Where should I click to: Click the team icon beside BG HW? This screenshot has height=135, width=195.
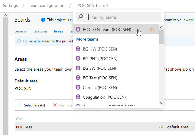tap(78, 49)
